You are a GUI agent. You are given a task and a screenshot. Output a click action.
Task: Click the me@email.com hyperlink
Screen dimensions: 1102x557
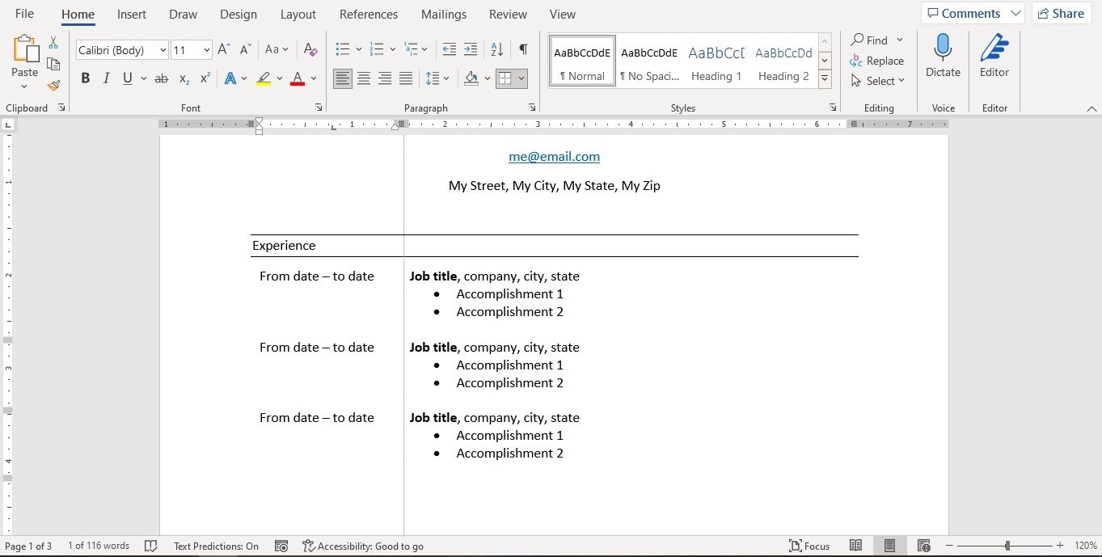pyautogui.click(x=554, y=157)
